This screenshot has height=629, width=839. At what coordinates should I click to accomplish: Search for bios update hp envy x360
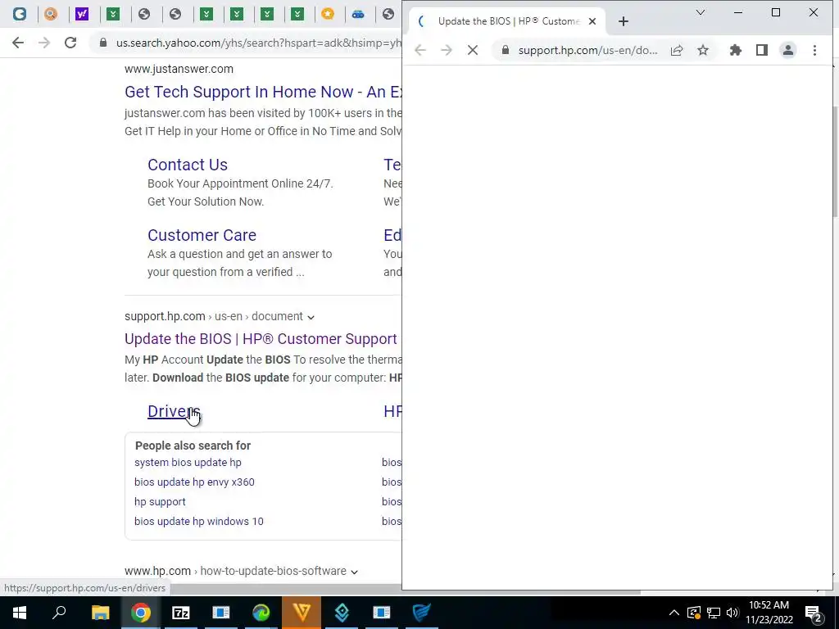point(194,482)
